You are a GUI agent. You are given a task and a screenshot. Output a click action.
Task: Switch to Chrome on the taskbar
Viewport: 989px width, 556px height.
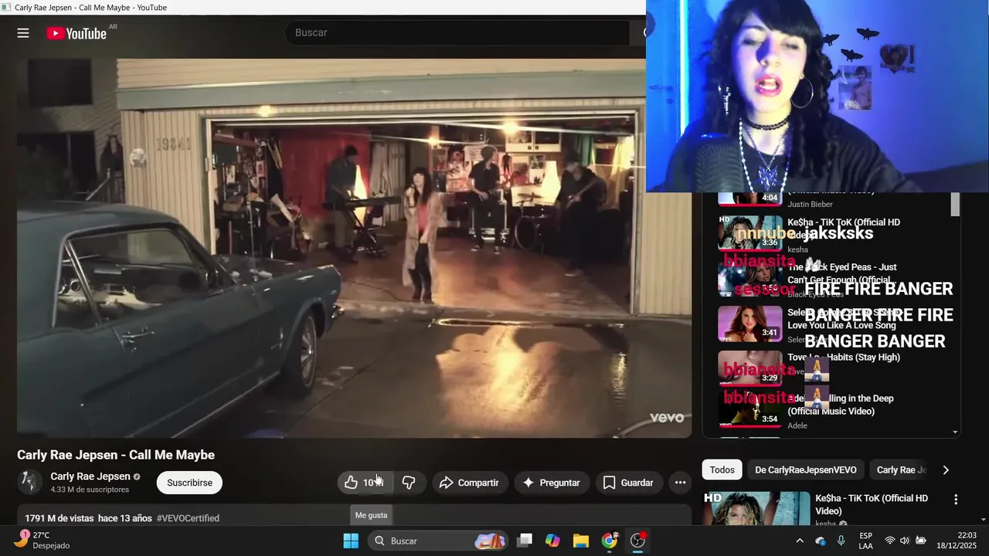tap(610, 541)
